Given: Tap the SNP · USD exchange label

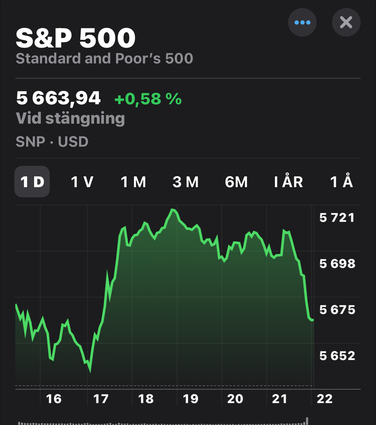Looking at the screenshot, I should click(52, 142).
